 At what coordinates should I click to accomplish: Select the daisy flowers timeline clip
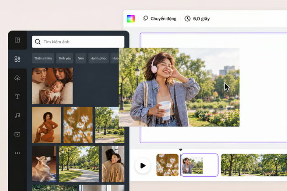coord(167,165)
